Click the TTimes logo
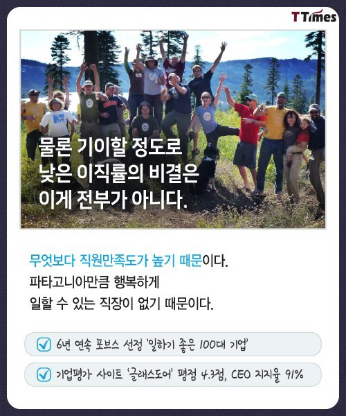Viewport: 346px width, 416px height. [x=313, y=17]
